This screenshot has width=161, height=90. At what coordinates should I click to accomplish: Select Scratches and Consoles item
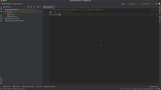tap(15, 21)
